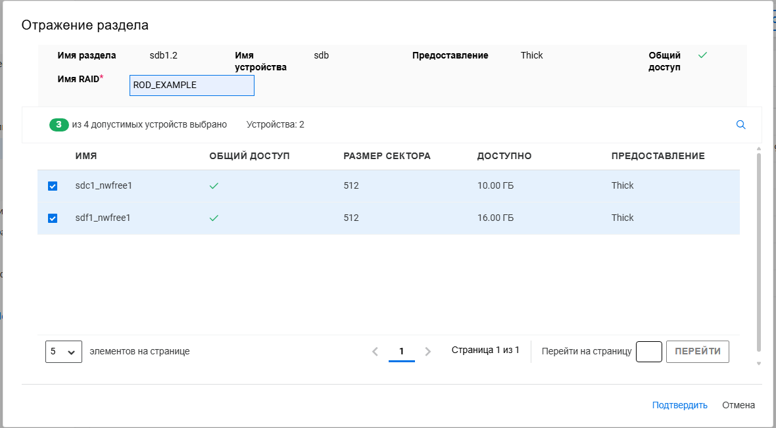The width and height of the screenshot is (776, 428).
Task: Click the scrollbar down arrow
Action: tap(758, 363)
